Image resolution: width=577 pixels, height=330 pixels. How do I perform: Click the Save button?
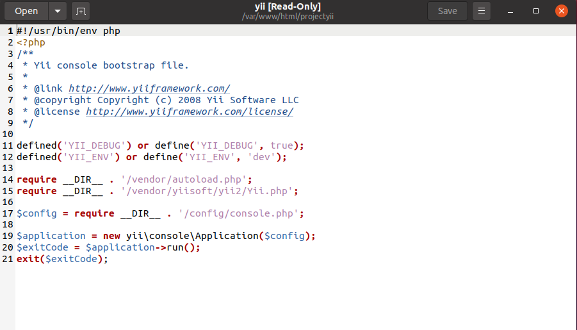(x=448, y=11)
